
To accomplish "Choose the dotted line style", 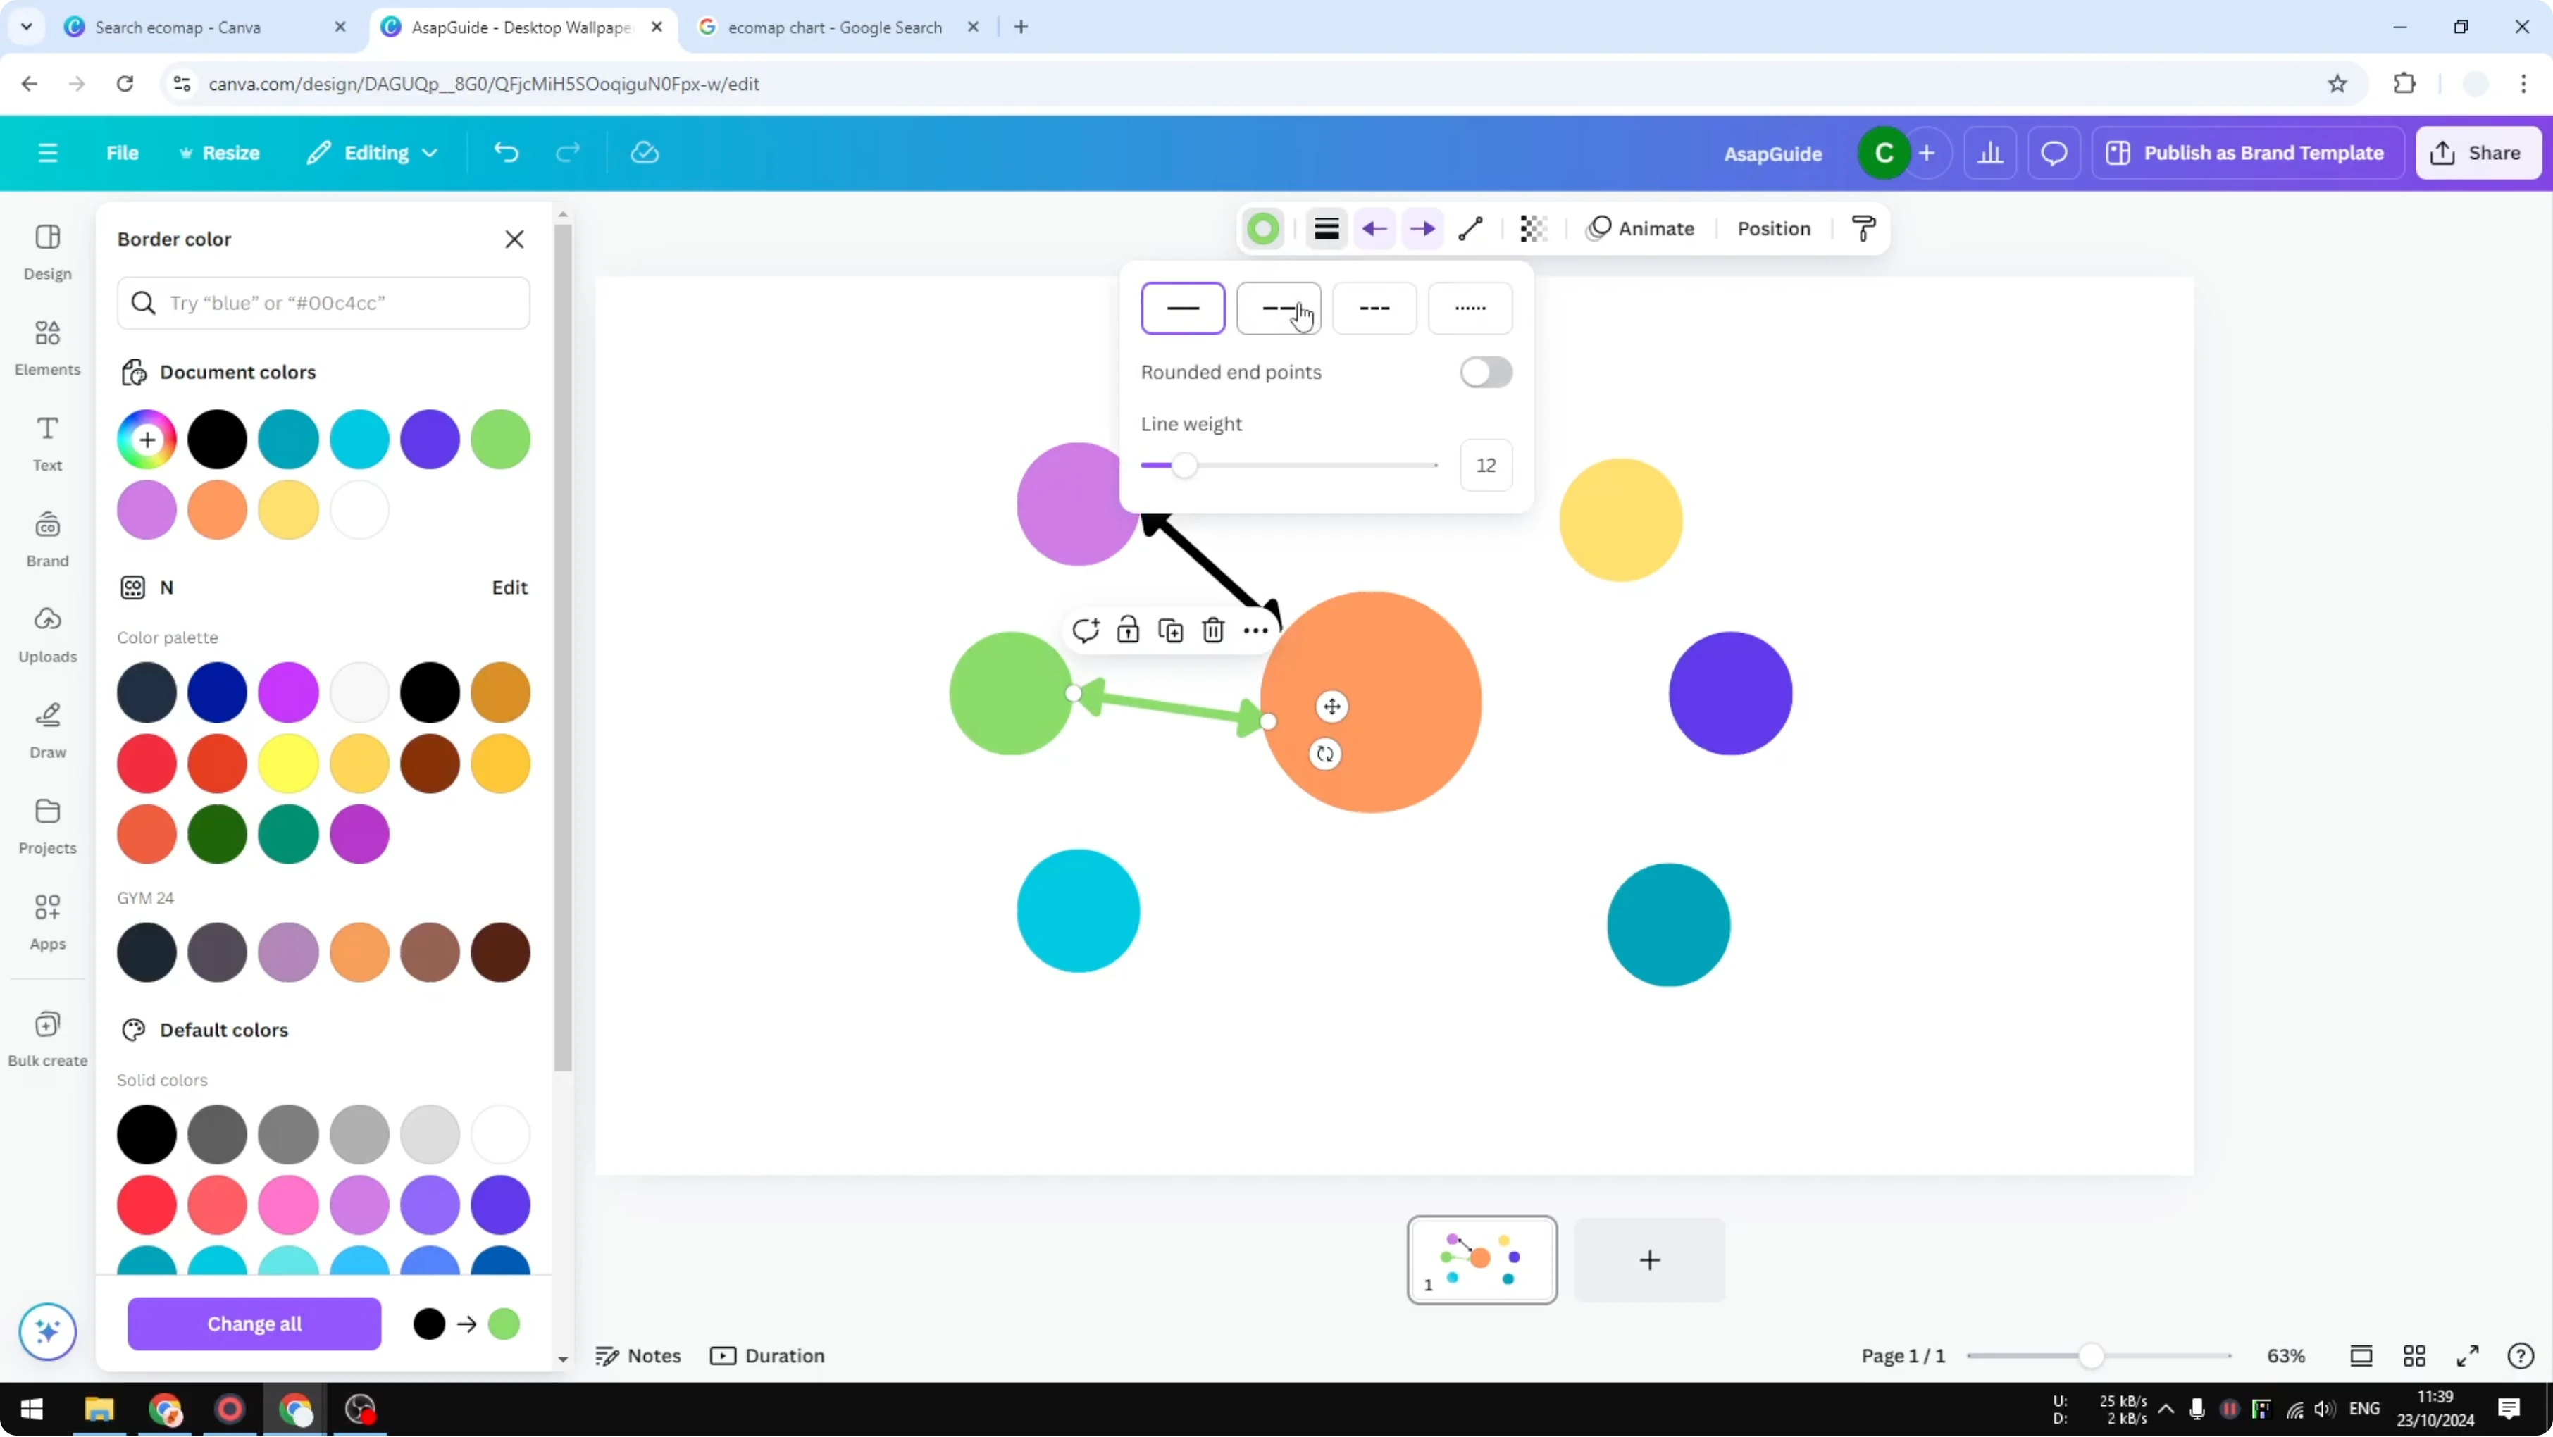I will [1471, 309].
